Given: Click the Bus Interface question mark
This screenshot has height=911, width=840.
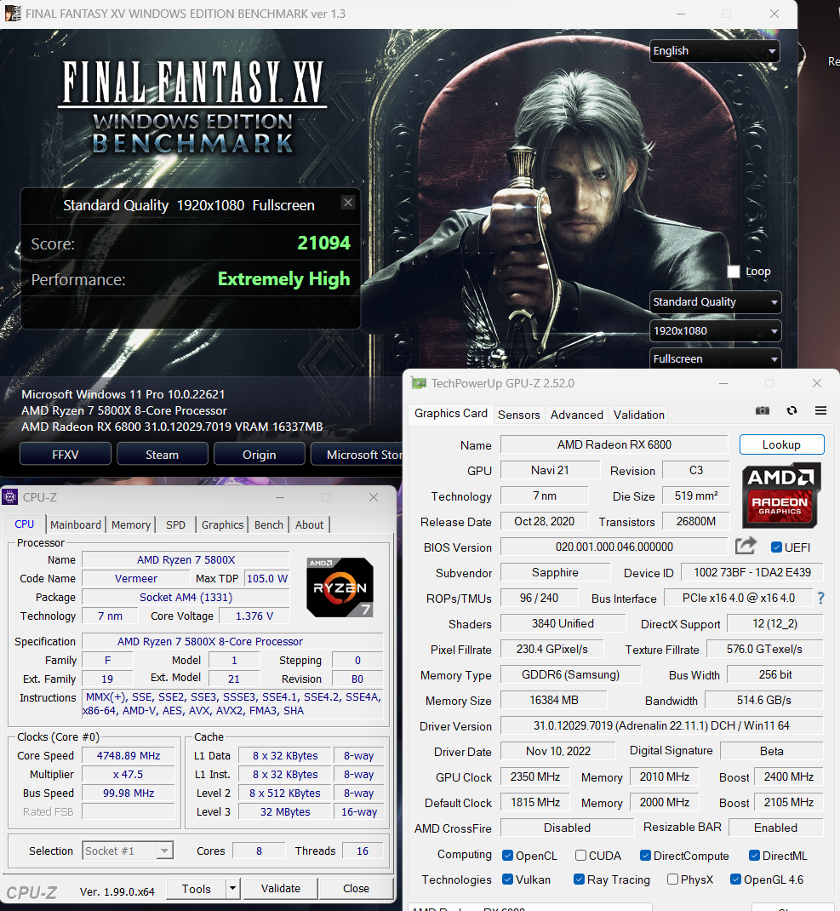Looking at the screenshot, I should [x=820, y=598].
